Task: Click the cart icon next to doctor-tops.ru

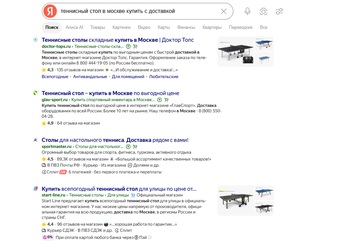Action: pos(135,46)
